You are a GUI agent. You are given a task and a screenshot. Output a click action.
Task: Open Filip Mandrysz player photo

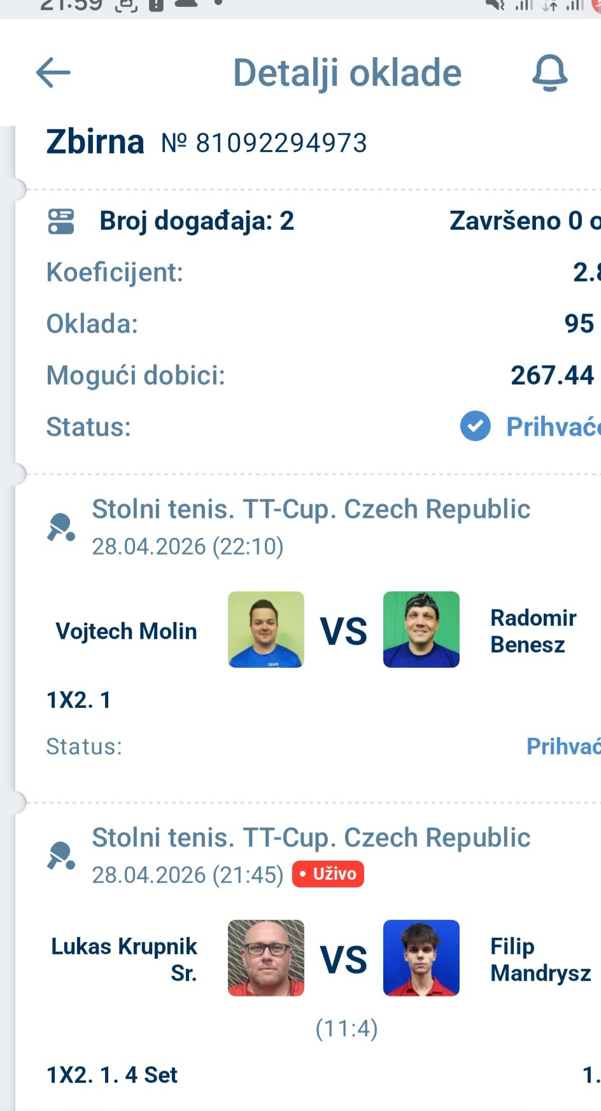[421, 958]
